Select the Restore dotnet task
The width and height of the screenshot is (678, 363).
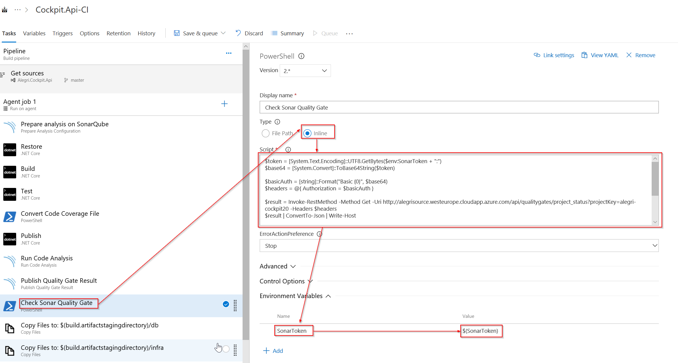click(x=121, y=150)
